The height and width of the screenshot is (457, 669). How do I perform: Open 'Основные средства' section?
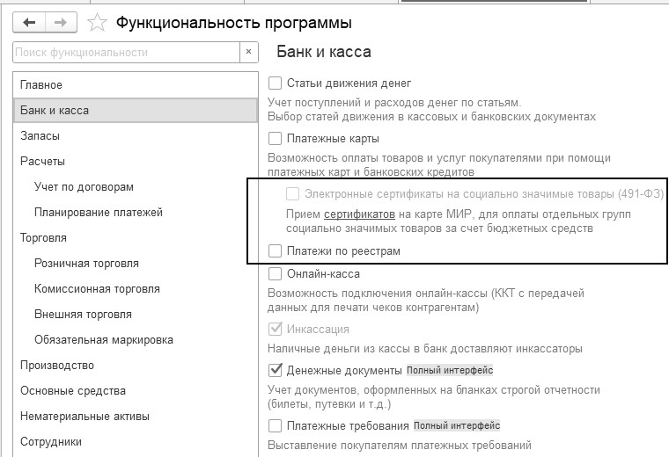tap(136, 390)
